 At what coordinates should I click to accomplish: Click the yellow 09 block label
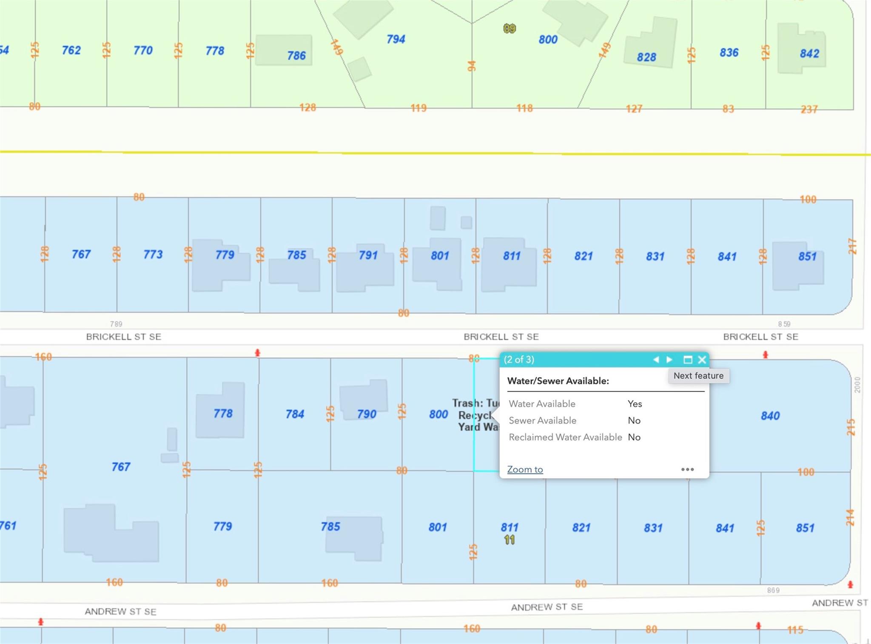(510, 28)
